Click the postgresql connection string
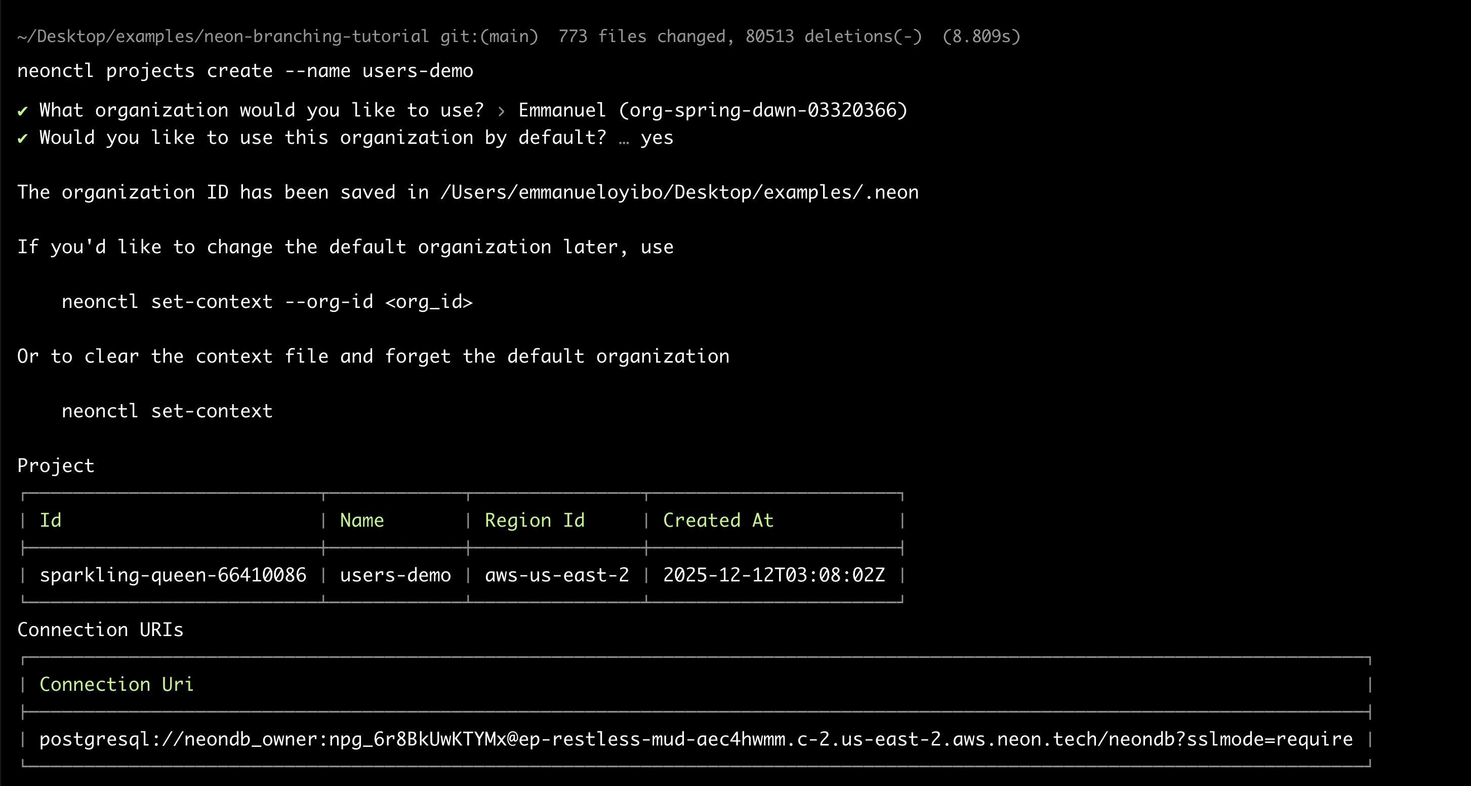The width and height of the screenshot is (1471, 786). [696, 740]
